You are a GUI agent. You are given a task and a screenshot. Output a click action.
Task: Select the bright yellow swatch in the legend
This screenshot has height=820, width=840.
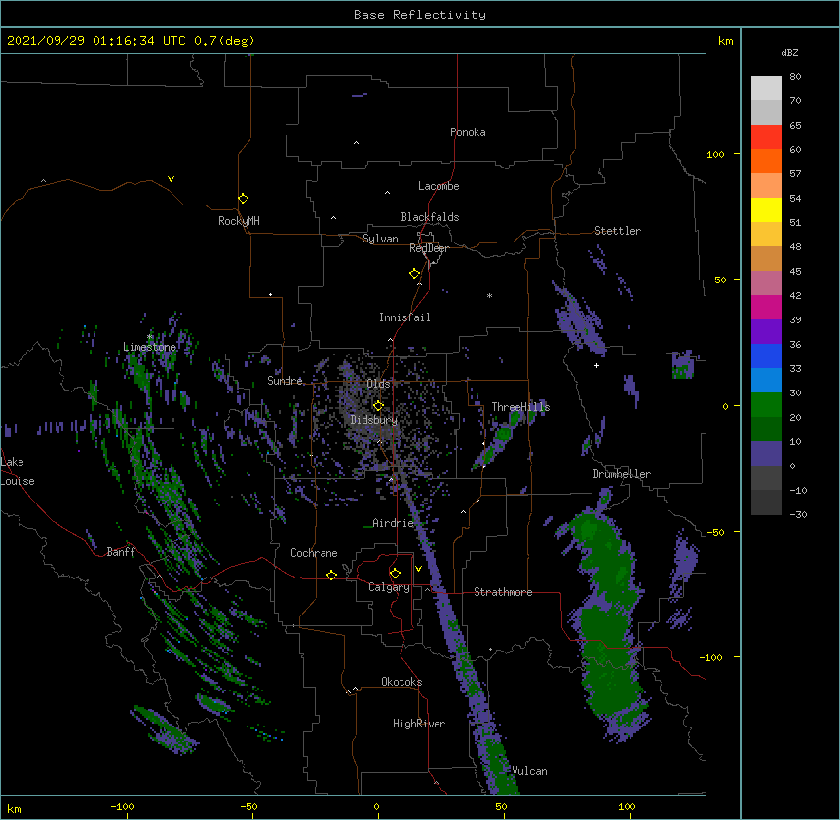click(x=766, y=209)
